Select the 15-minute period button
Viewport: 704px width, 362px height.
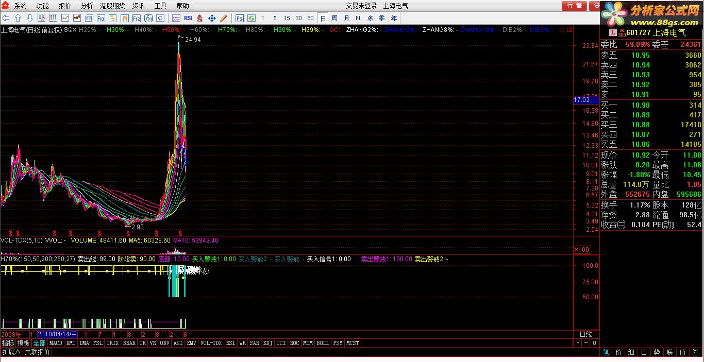[287, 18]
